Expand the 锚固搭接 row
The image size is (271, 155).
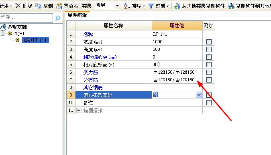(79, 110)
